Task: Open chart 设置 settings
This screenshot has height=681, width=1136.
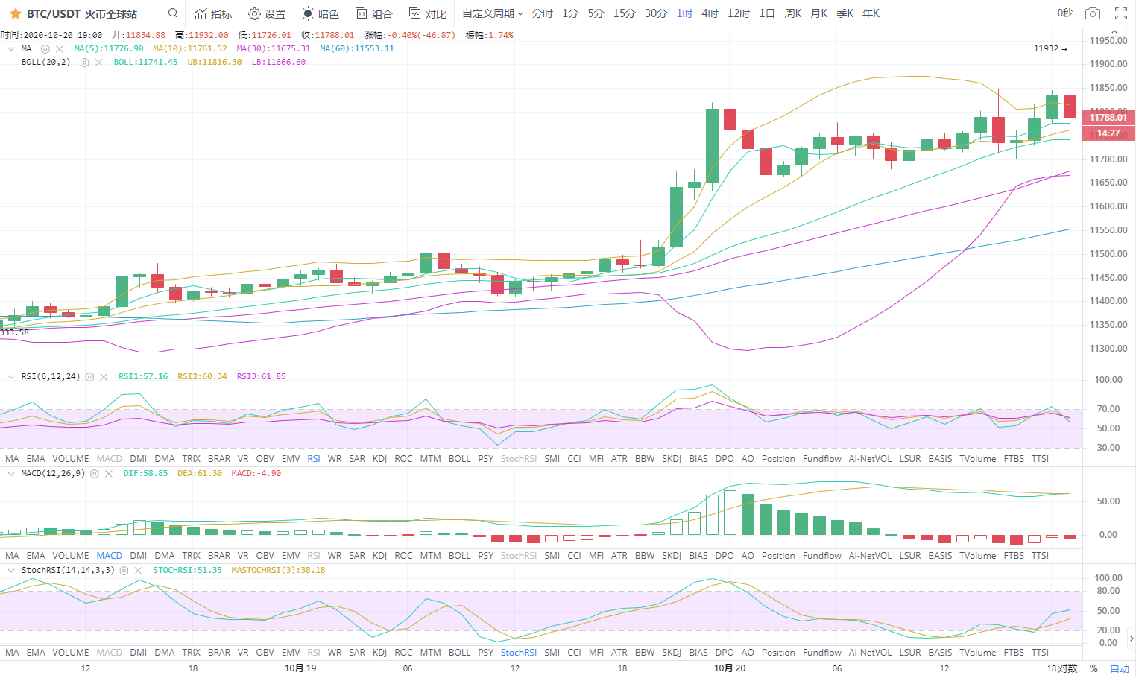Action: coord(267,13)
